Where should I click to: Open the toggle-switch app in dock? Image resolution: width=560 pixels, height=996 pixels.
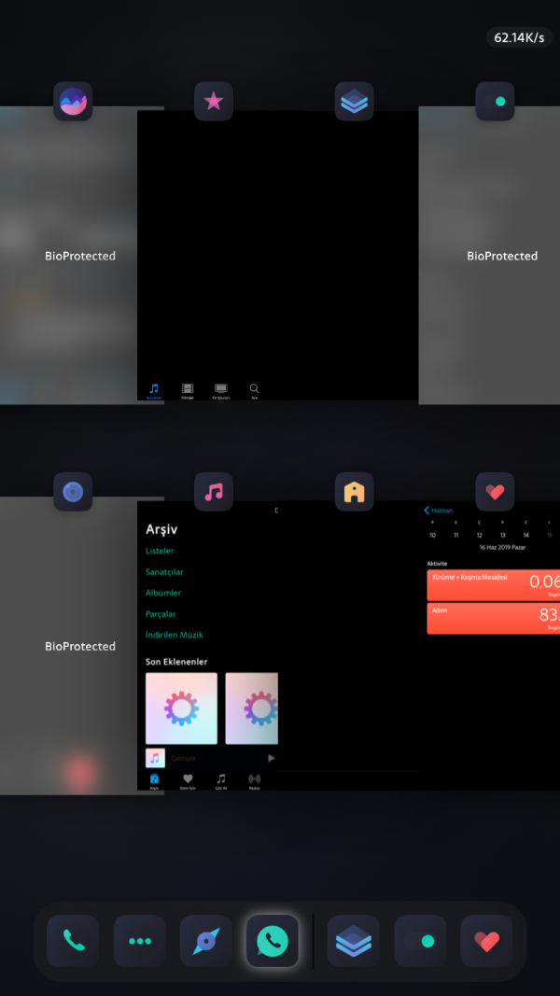pos(420,941)
